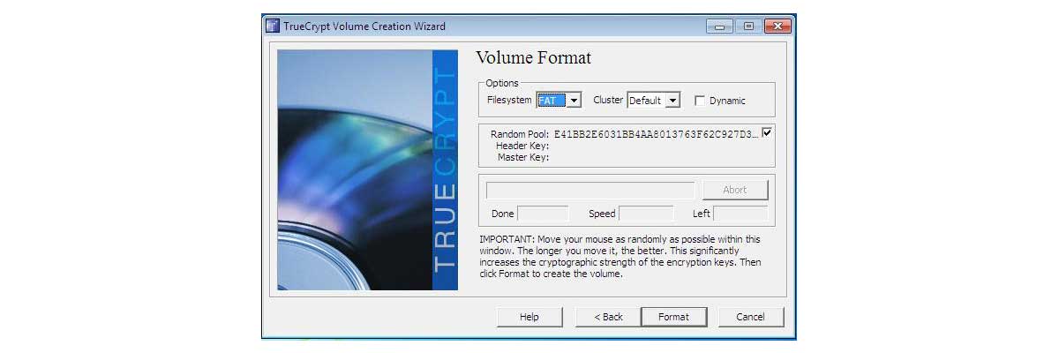Click the Done value field
This screenshot has height=353, width=1059.
coord(543,214)
